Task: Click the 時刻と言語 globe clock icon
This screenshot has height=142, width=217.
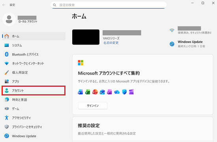Action: [x=6, y=99]
